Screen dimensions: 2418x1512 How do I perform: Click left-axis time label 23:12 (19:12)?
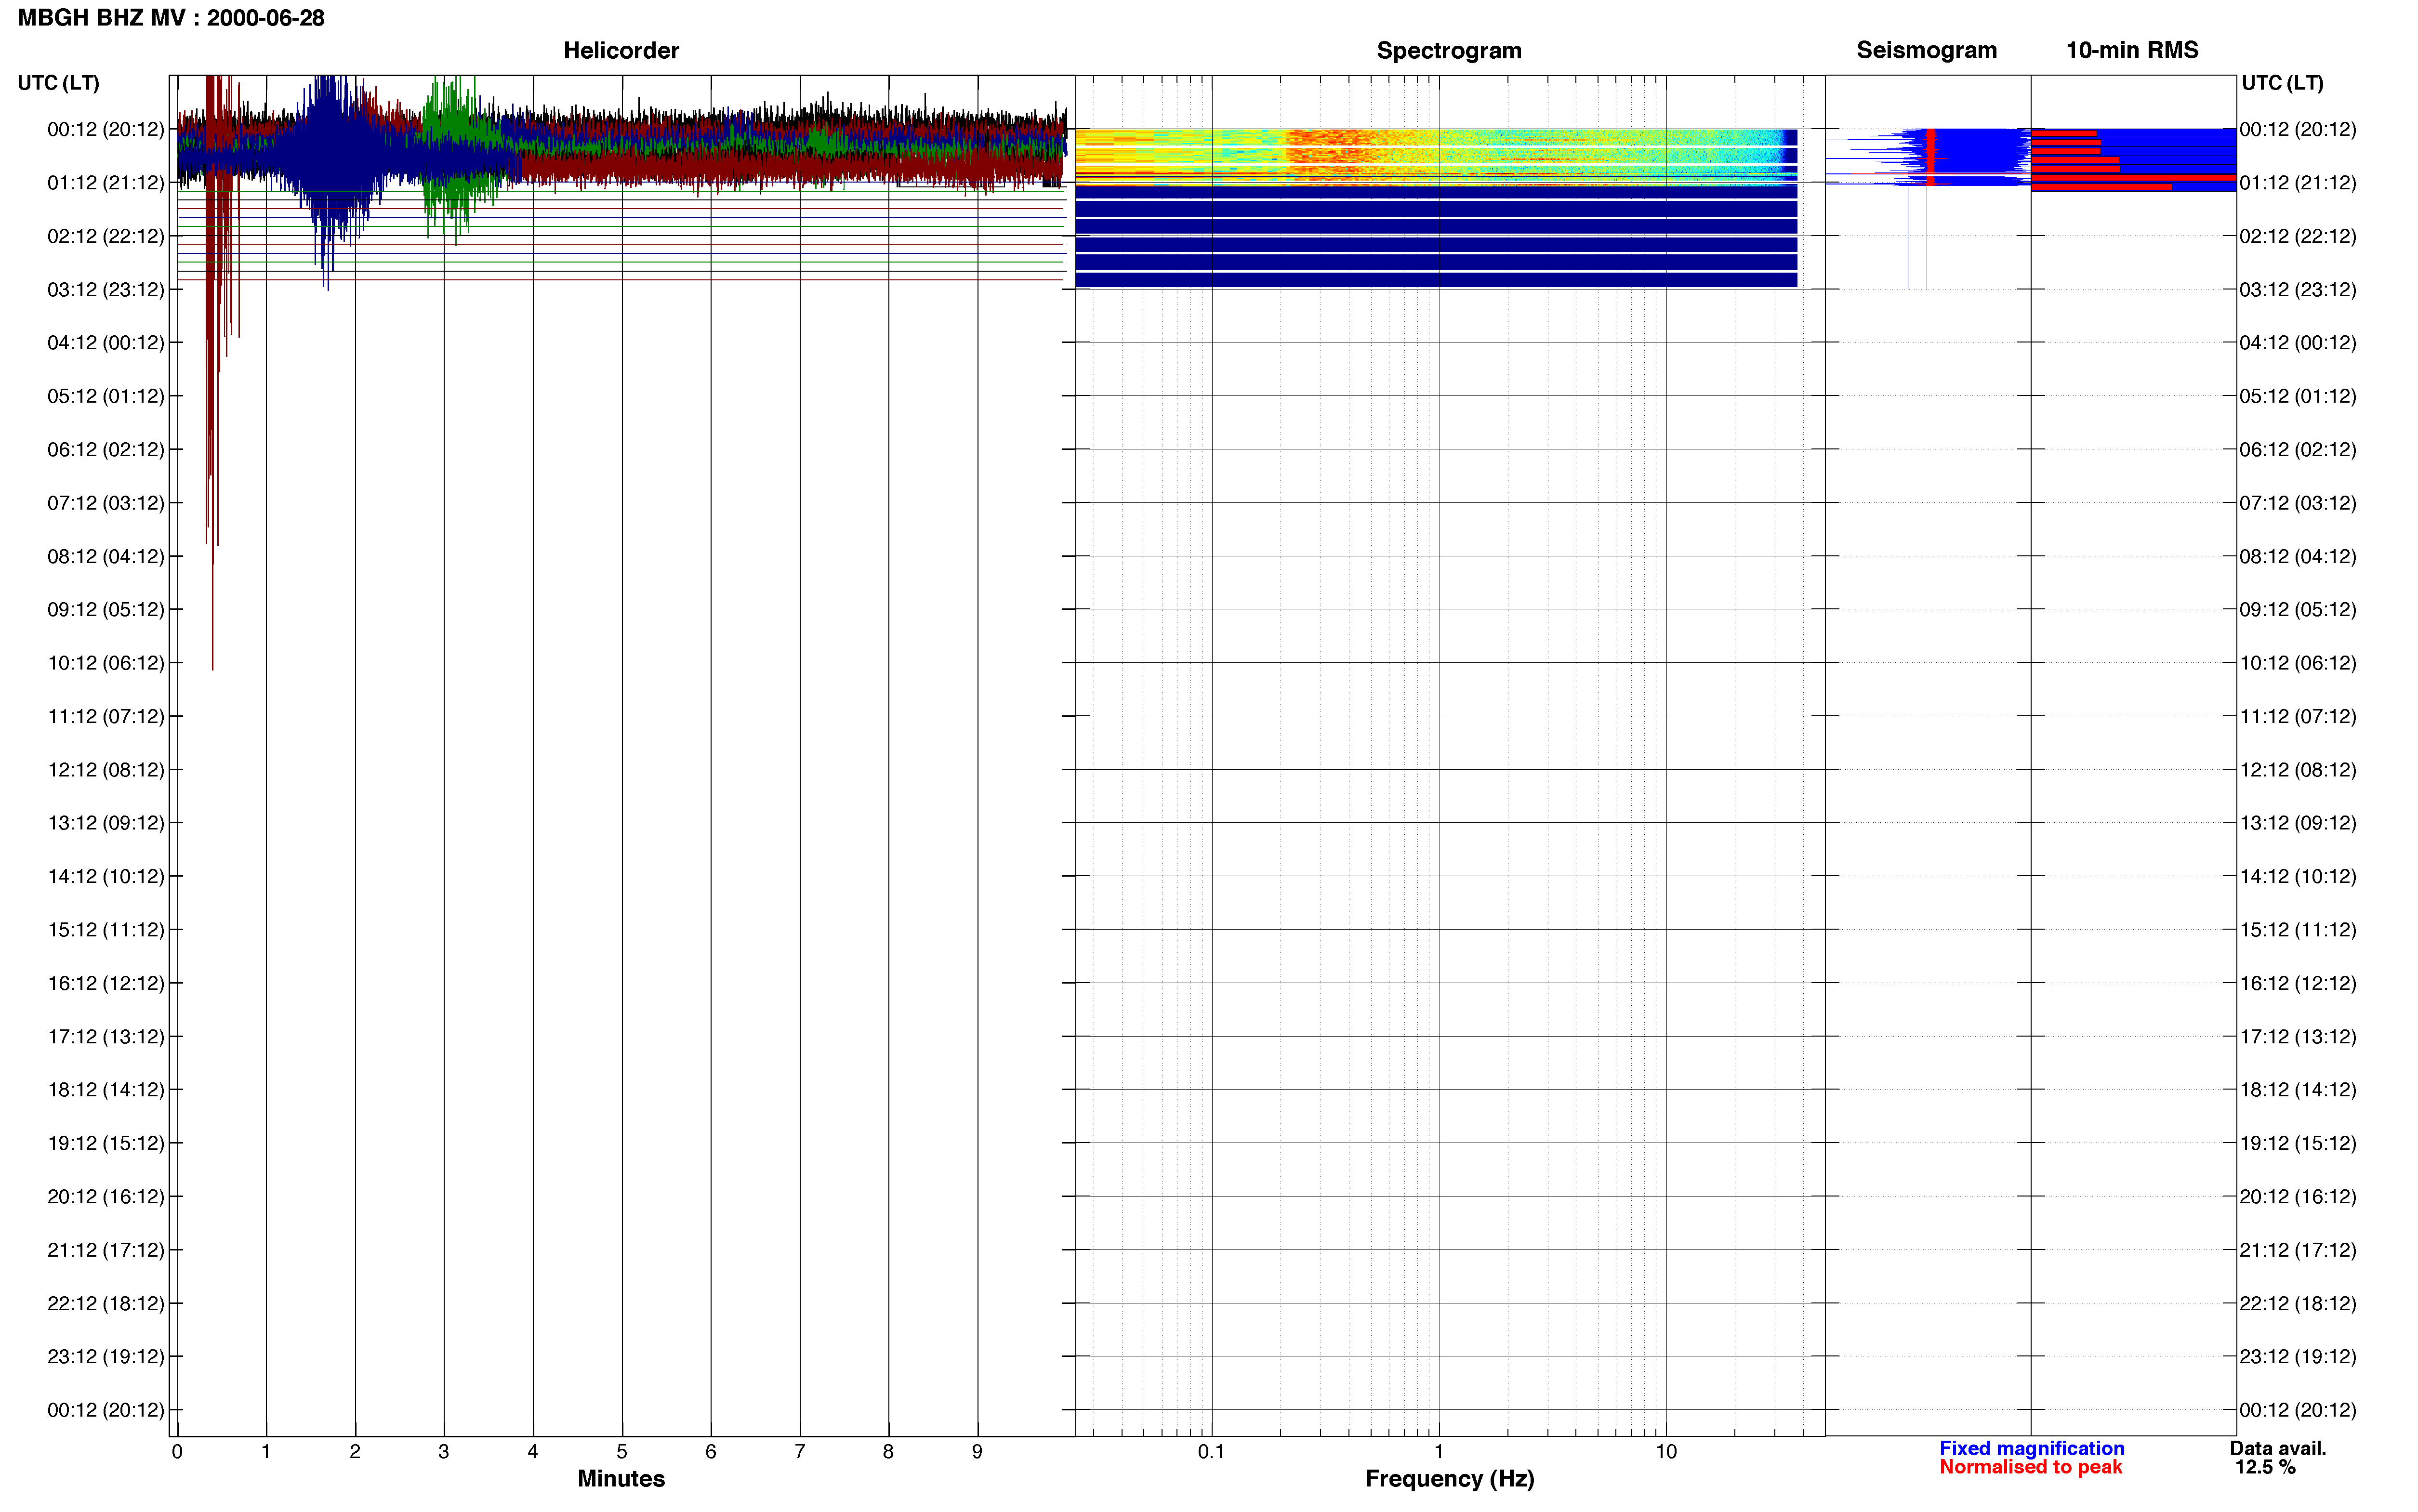click(x=106, y=1357)
